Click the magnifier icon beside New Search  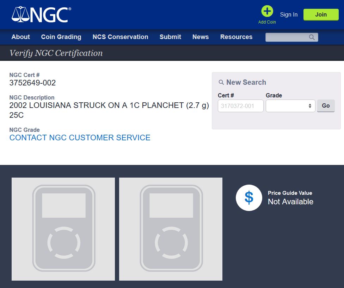[x=221, y=82]
